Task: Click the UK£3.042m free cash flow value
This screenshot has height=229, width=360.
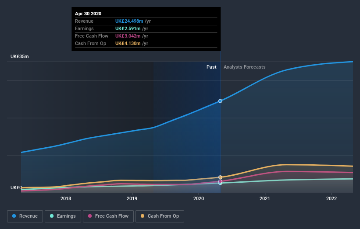Action: coord(128,36)
